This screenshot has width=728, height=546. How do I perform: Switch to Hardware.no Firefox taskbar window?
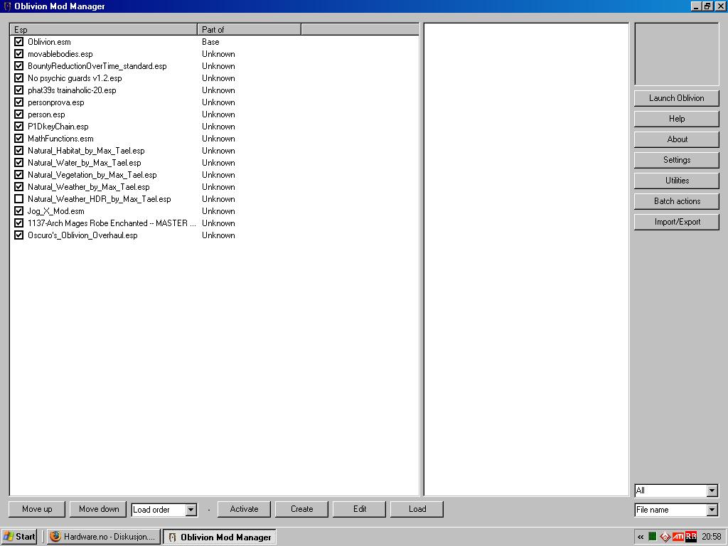104,537
